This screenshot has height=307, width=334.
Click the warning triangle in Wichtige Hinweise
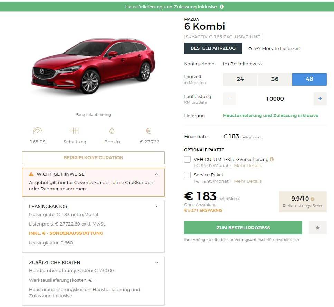click(31, 174)
